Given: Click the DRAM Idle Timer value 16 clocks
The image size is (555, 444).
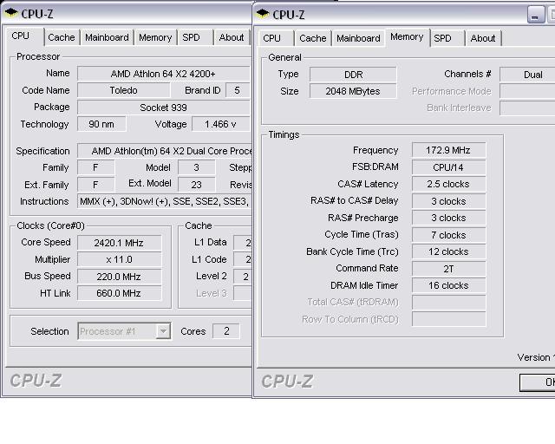Looking at the screenshot, I should (449, 285).
